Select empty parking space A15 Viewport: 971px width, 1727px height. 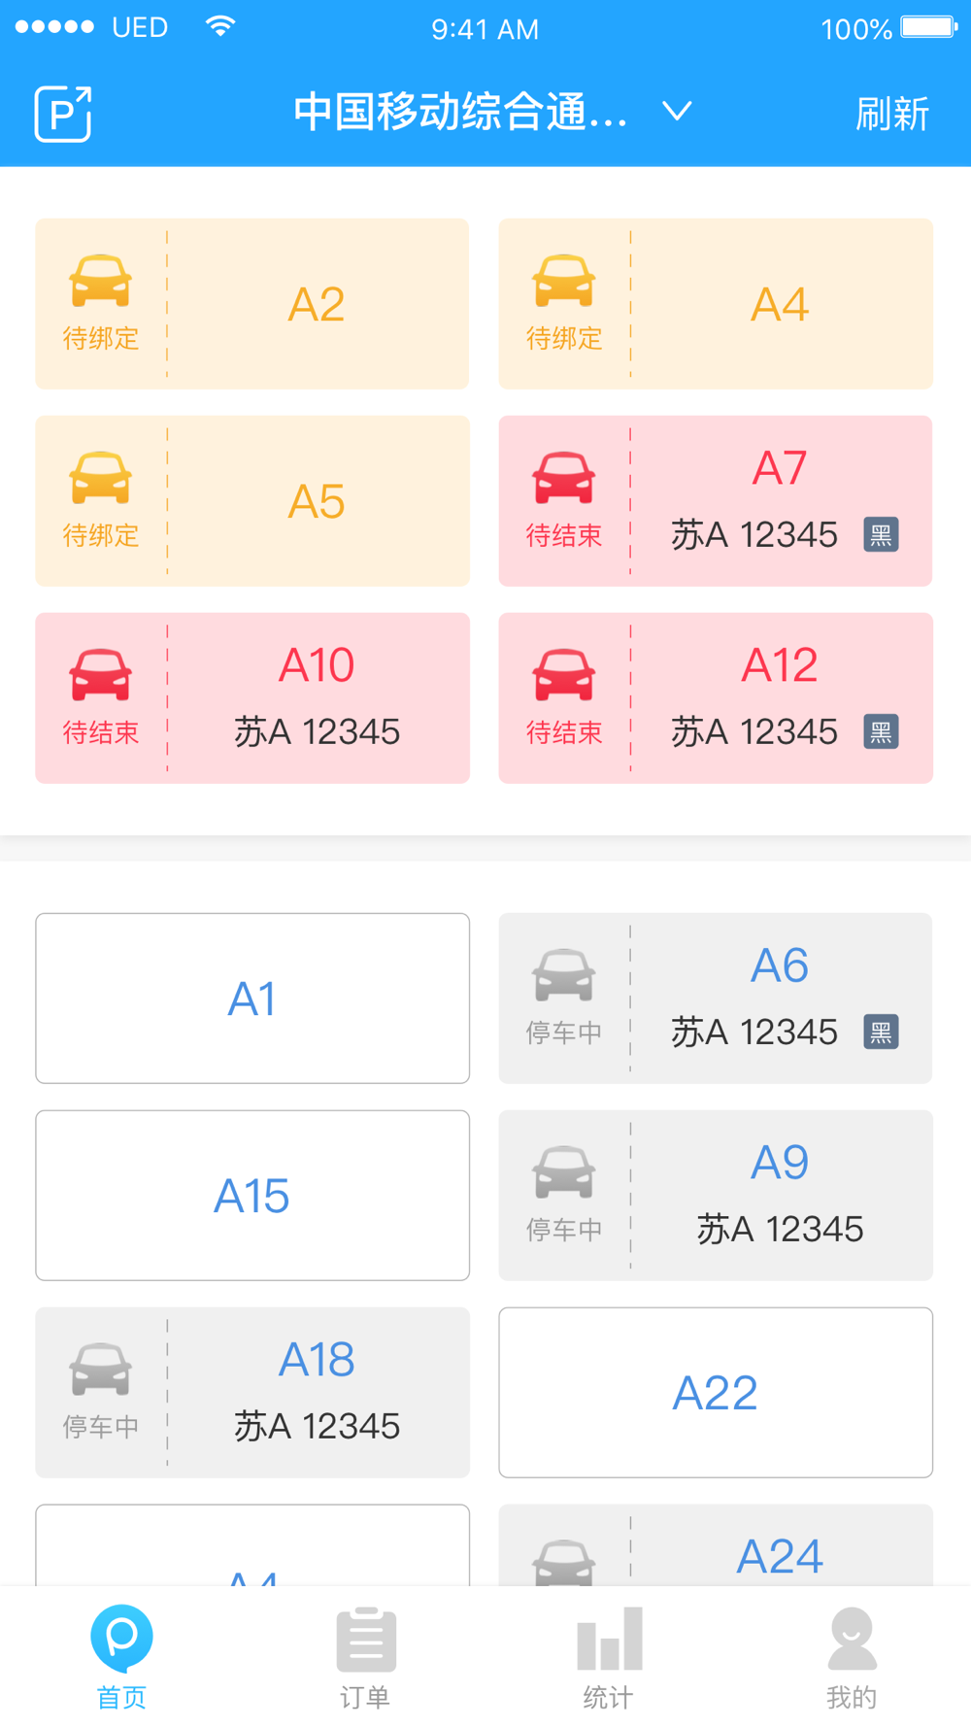[x=252, y=1196]
